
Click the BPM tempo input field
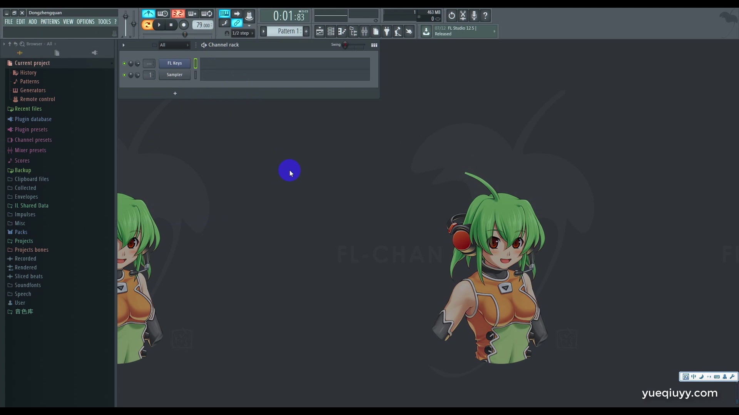(x=202, y=24)
